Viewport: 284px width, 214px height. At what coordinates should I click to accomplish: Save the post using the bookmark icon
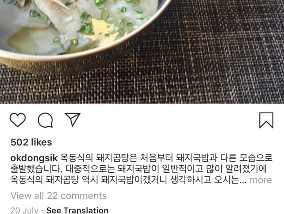(x=266, y=120)
